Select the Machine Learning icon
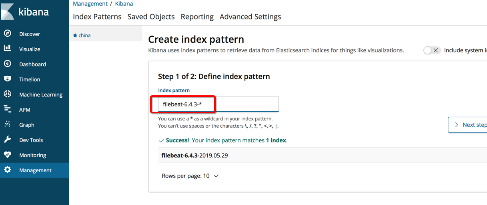The width and height of the screenshot is (487, 205). [x=8, y=94]
